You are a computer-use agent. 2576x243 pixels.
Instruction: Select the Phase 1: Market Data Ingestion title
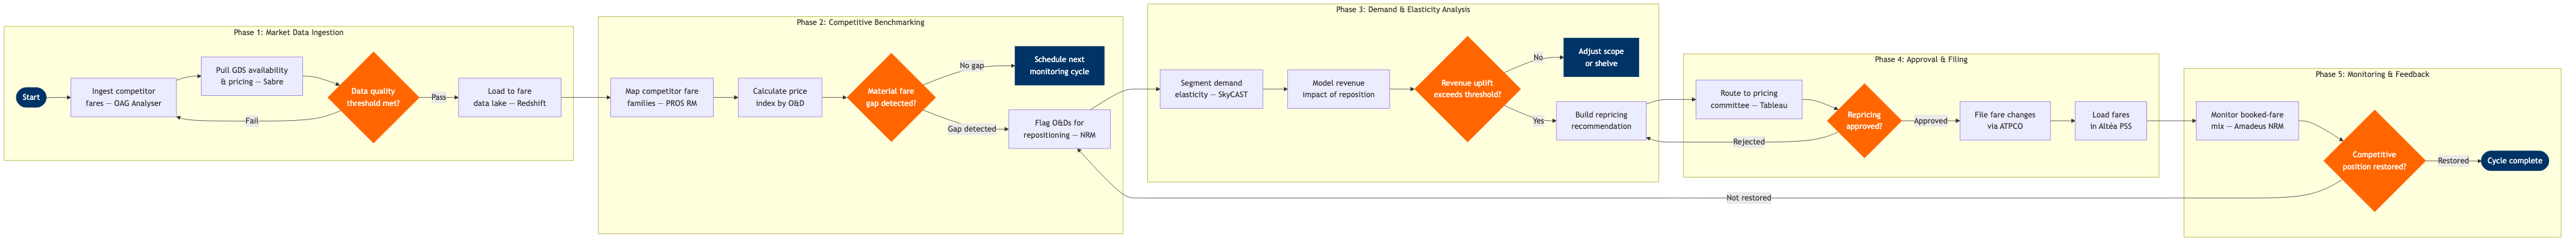(x=289, y=33)
